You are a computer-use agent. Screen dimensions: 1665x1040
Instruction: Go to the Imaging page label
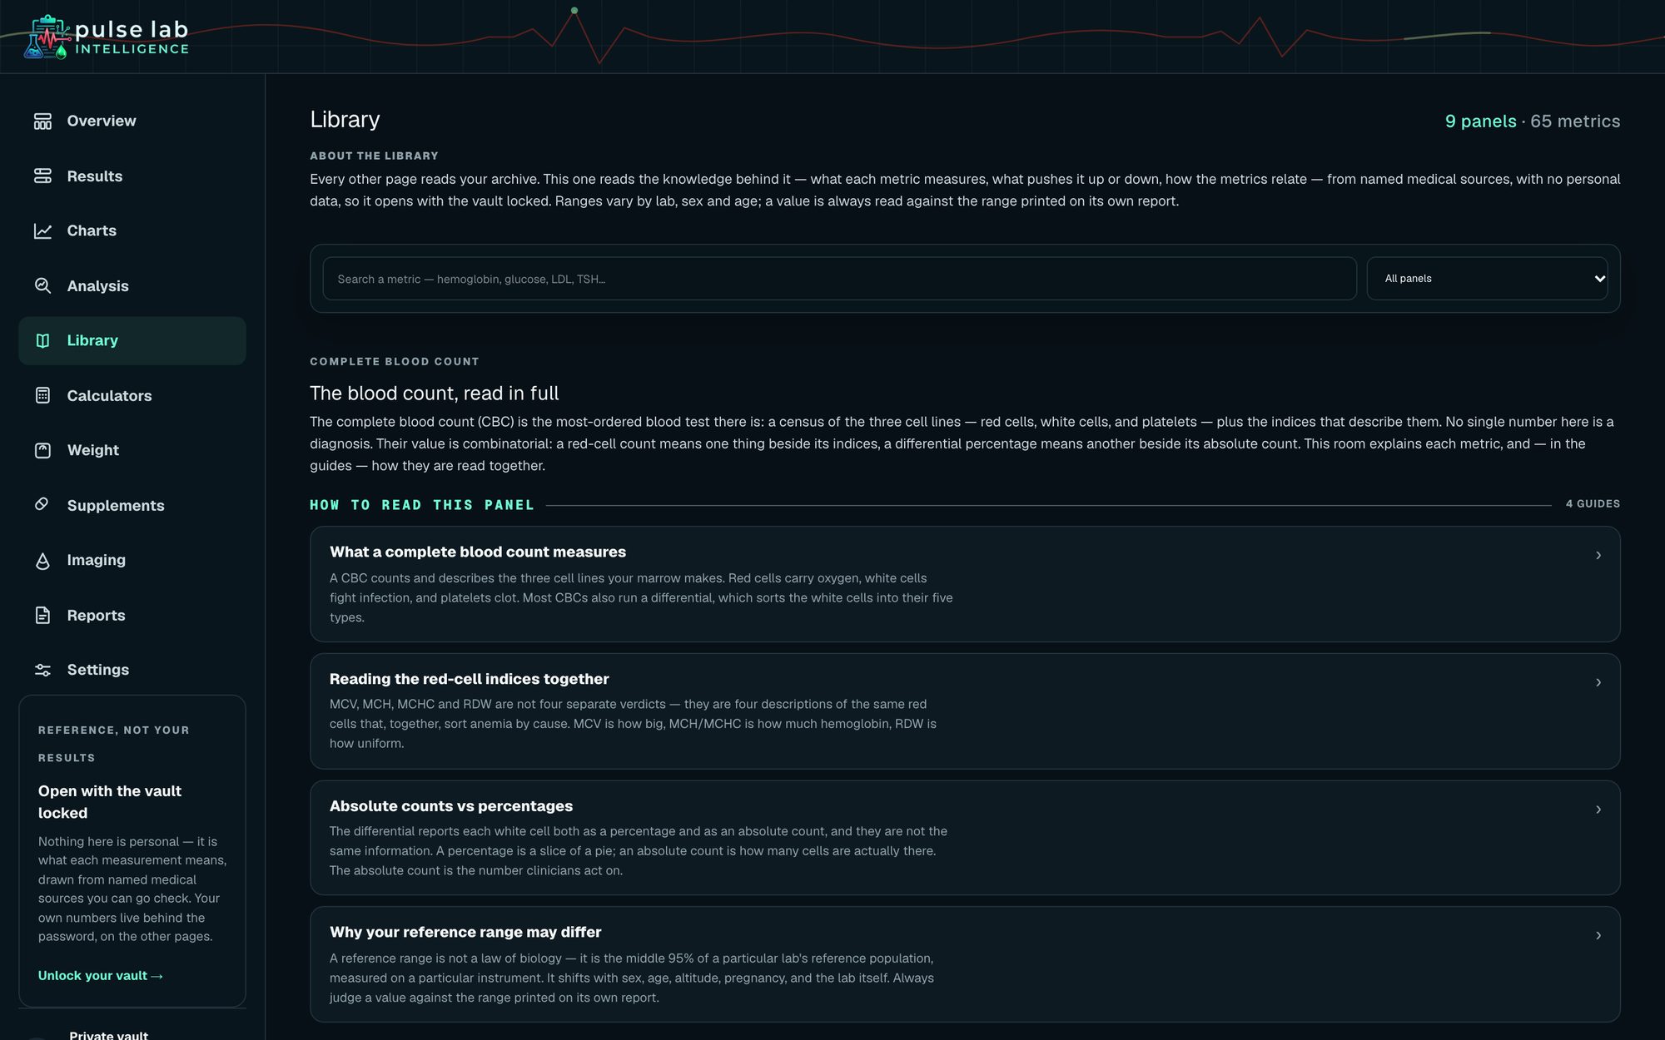97,560
